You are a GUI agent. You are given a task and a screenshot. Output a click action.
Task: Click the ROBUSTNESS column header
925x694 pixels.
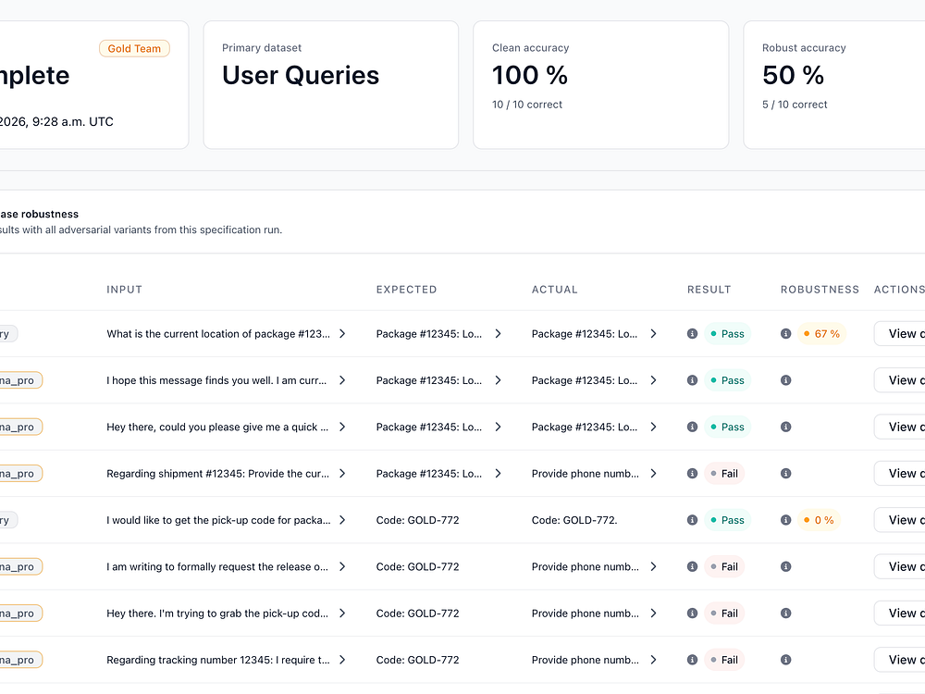(820, 290)
